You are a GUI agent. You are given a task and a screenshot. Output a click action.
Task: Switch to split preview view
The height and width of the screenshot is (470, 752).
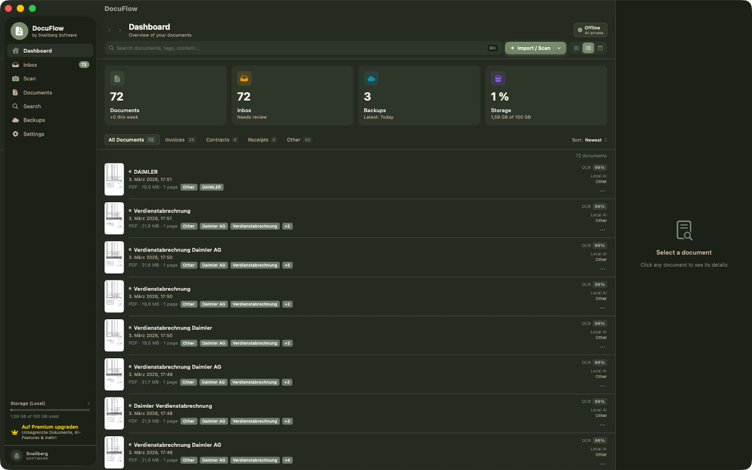click(601, 48)
